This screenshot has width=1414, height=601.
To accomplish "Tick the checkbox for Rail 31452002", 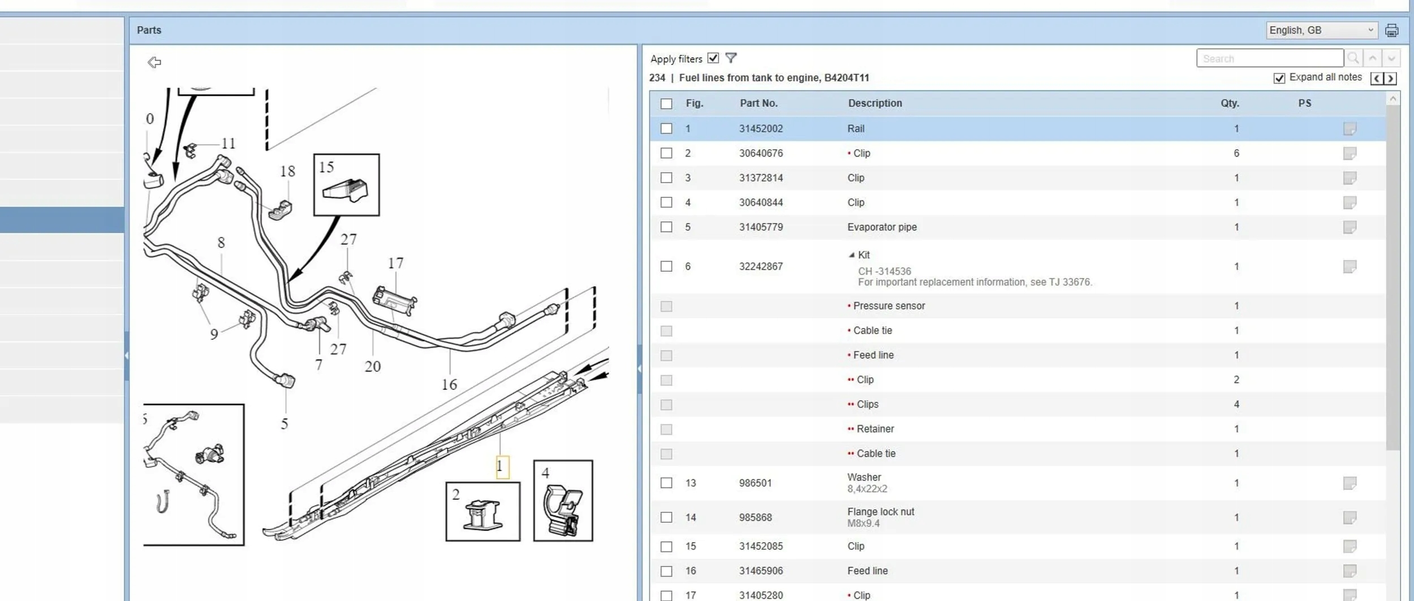I will coord(666,129).
